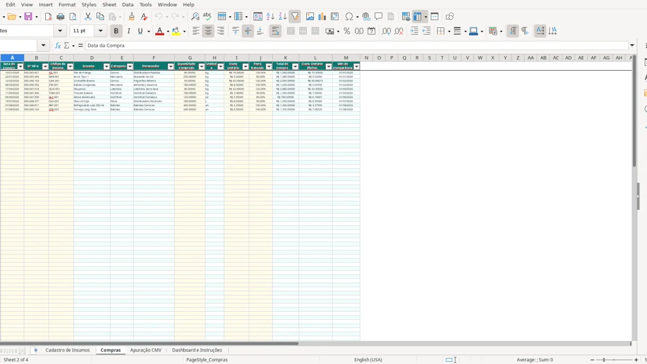Image resolution: width=647 pixels, height=364 pixels.
Task: Toggle Underline formatting
Action: tap(141, 31)
